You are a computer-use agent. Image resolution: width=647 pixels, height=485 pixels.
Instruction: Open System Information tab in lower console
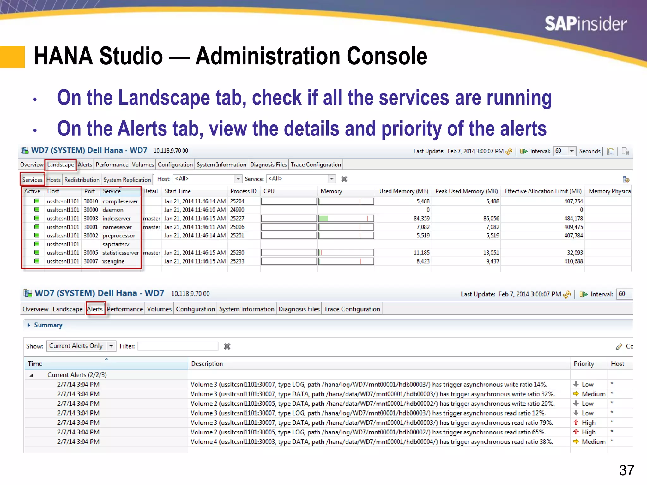247,309
